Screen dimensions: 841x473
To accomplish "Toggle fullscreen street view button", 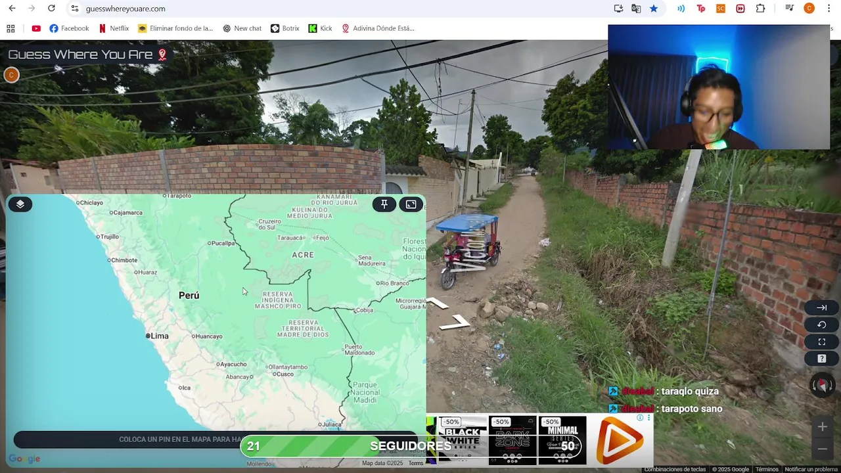I will pos(821,342).
